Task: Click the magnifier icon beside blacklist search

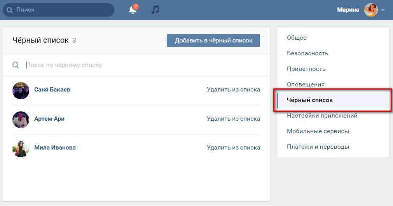Action: point(16,65)
